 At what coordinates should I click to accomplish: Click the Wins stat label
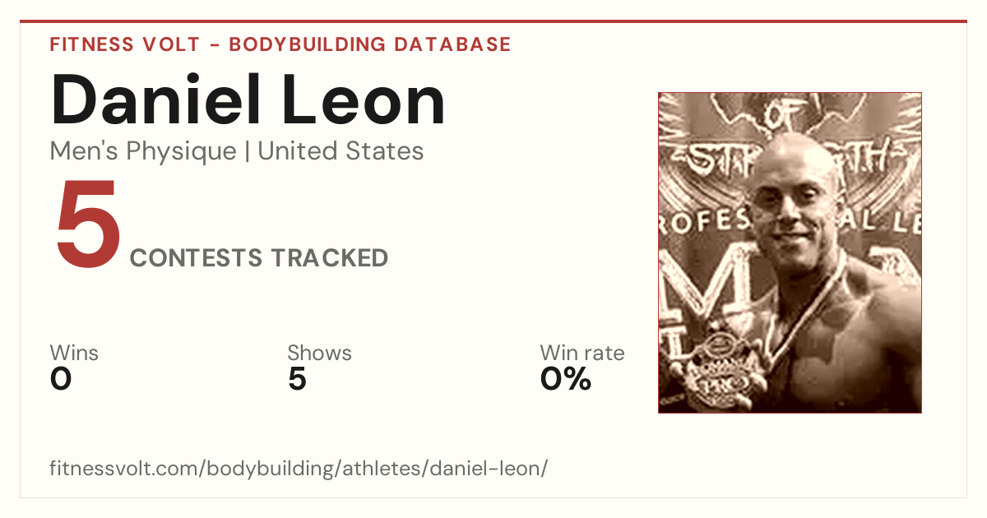point(74,353)
